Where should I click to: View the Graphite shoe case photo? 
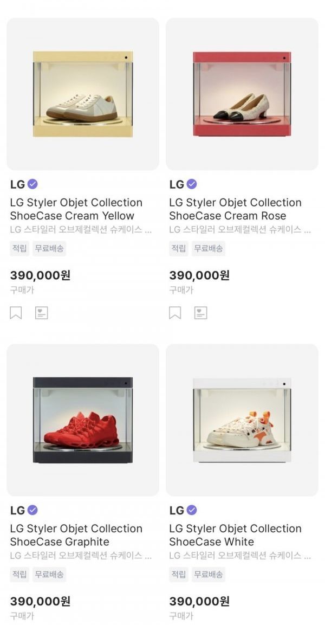pos(83,420)
